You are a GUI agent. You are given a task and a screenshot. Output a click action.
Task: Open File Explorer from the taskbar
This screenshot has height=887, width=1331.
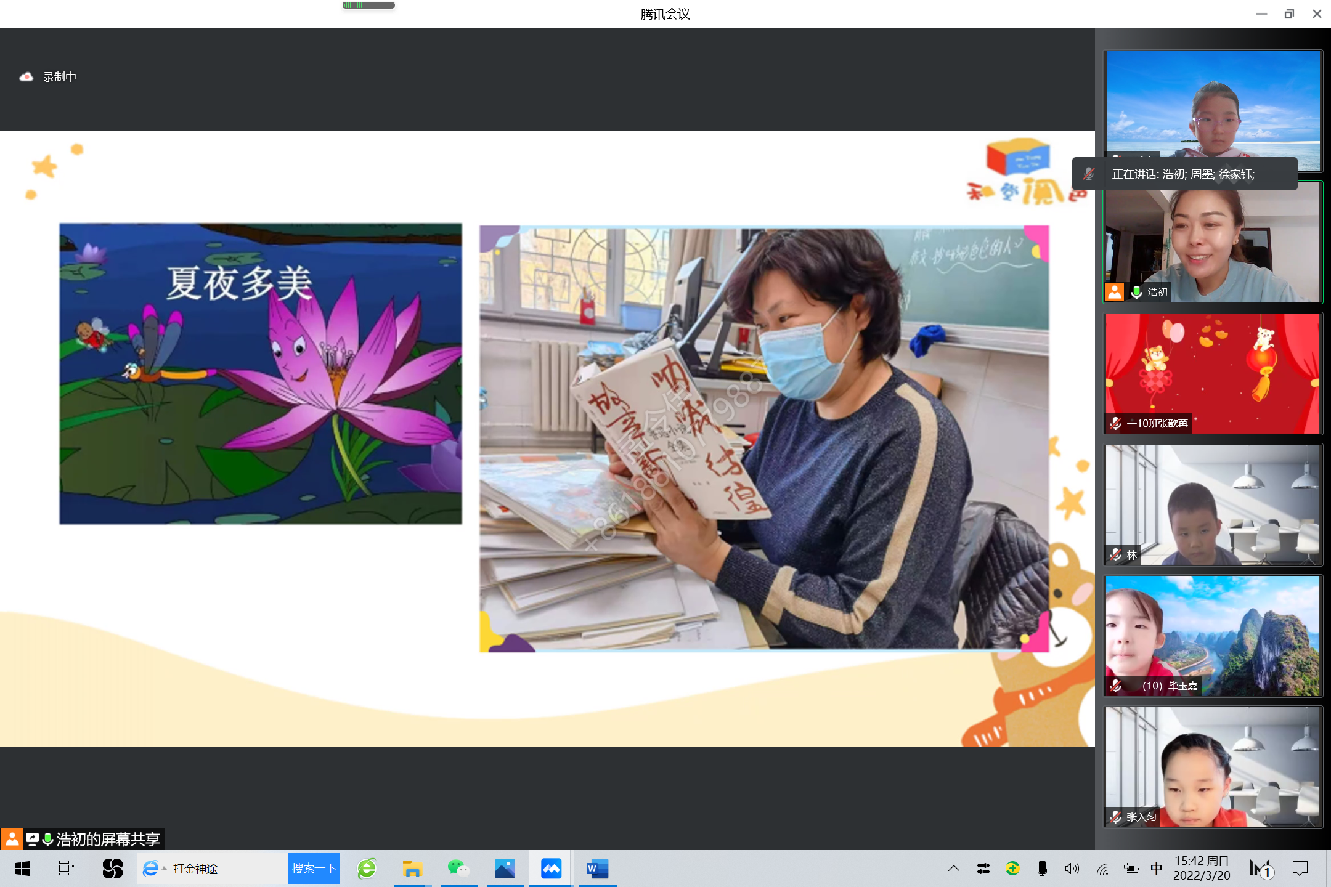(412, 869)
